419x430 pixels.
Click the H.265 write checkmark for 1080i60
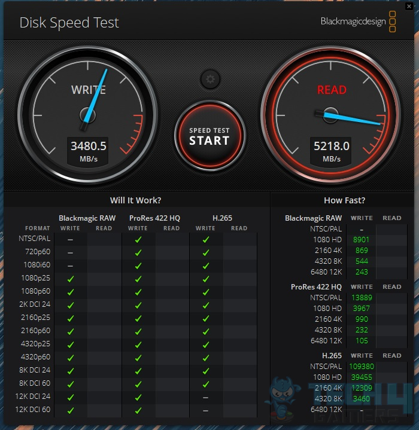(206, 266)
